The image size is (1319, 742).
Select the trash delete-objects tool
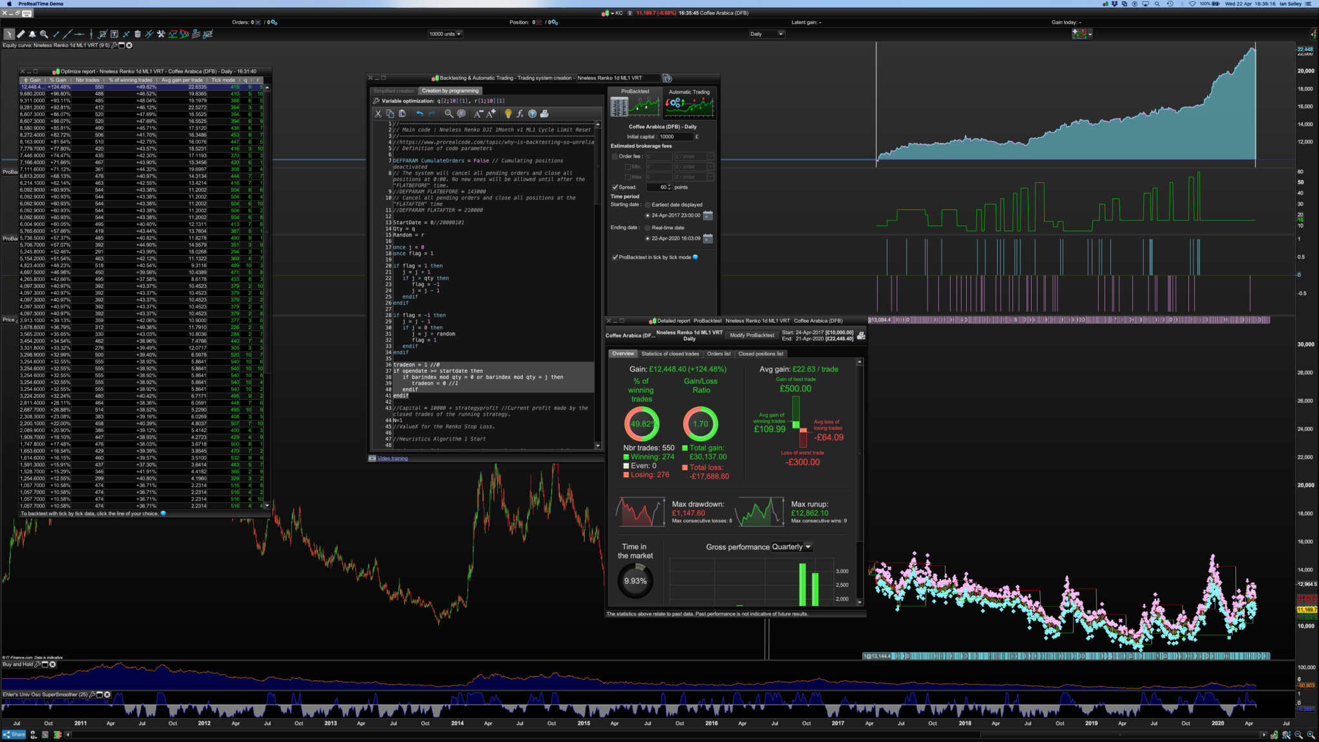point(137,34)
